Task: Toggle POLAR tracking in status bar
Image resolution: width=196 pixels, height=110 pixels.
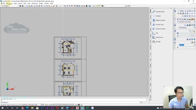Action: (x=55, y=105)
